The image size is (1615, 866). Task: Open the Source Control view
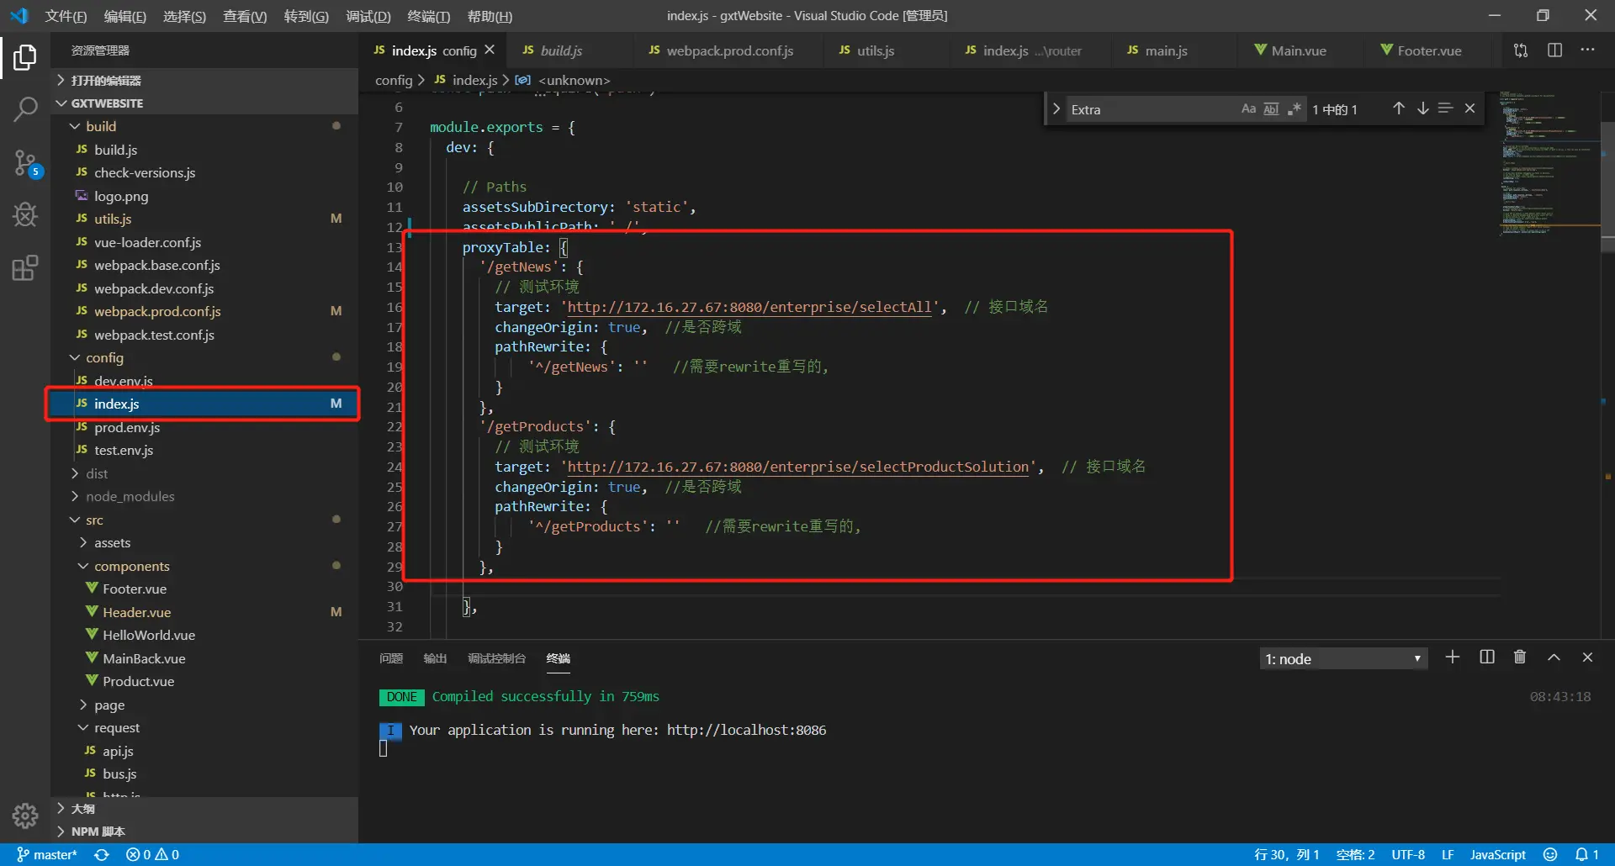(25, 162)
